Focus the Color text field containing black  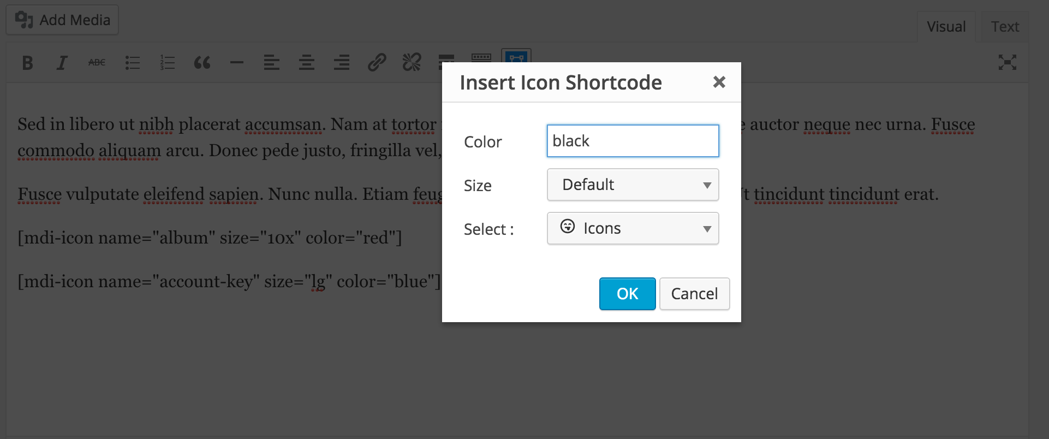click(633, 141)
